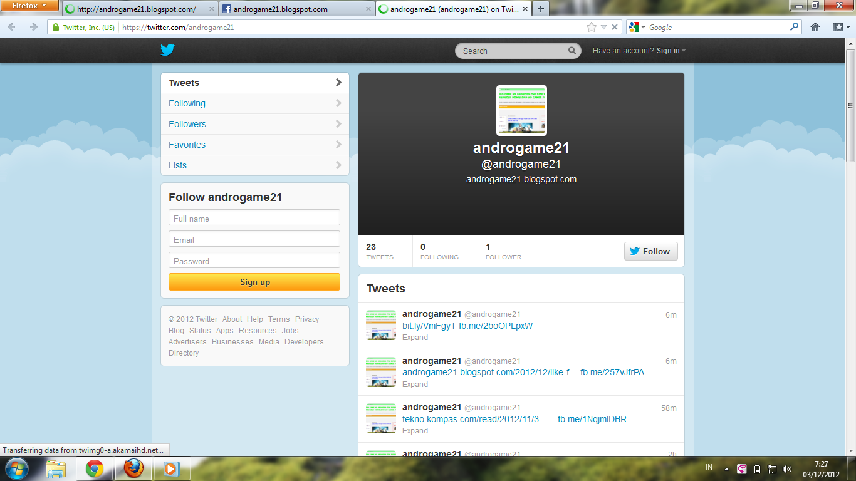Open the Windows Start menu
The height and width of the screenshot is (481, 856).
pyautogui.click(x=16, y=468)
